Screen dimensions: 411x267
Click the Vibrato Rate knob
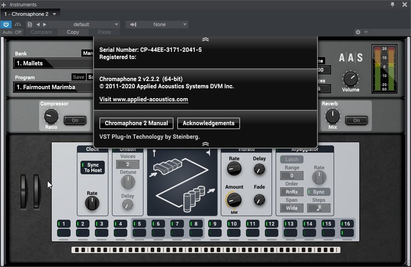(x=234, y=168)
